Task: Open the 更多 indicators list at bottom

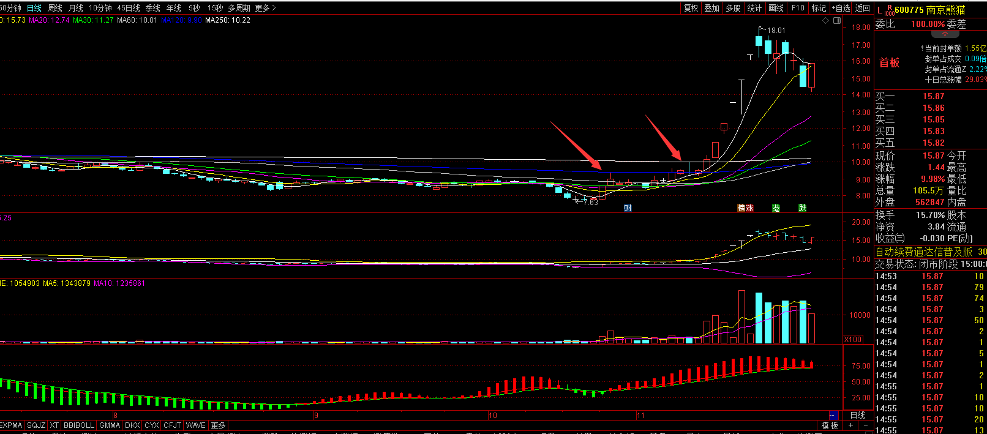Action: 218,425
